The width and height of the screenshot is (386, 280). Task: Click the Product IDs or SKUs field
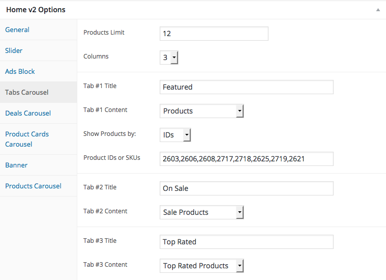[x=247, y=159]
